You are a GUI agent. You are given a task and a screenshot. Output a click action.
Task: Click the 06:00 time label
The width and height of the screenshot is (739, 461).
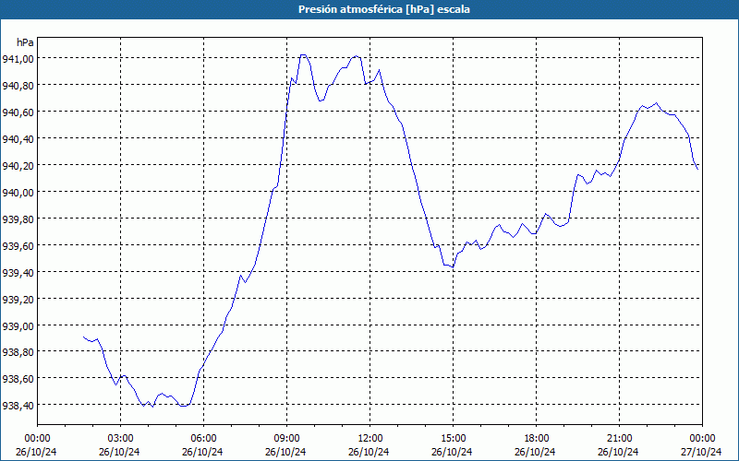[203, 439]
